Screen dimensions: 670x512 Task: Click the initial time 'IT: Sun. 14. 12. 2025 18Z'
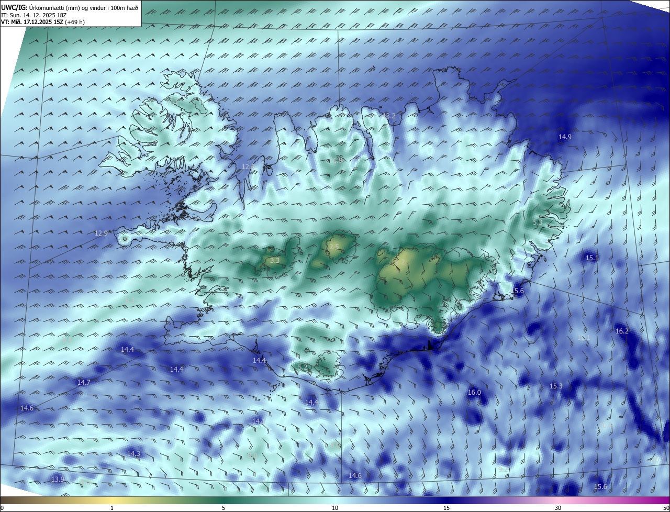(x=34, y=15)
